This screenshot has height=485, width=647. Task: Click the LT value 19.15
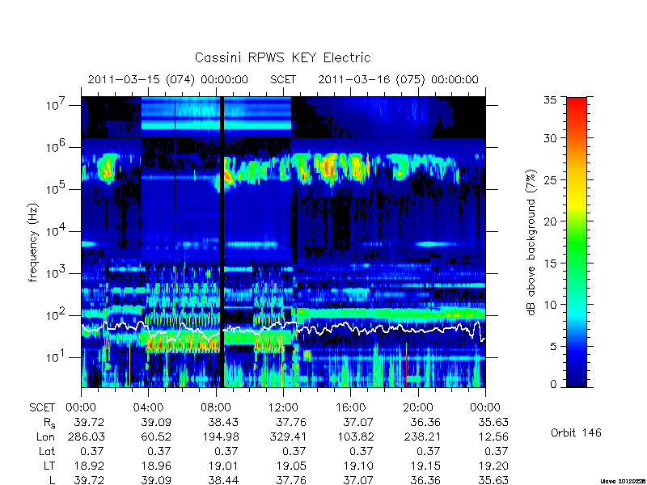[x=426, y=466]
